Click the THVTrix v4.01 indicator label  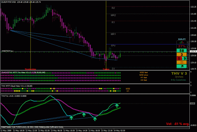(14, 96)
